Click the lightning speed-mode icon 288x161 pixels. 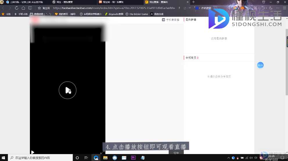click(x=179, y=8)
